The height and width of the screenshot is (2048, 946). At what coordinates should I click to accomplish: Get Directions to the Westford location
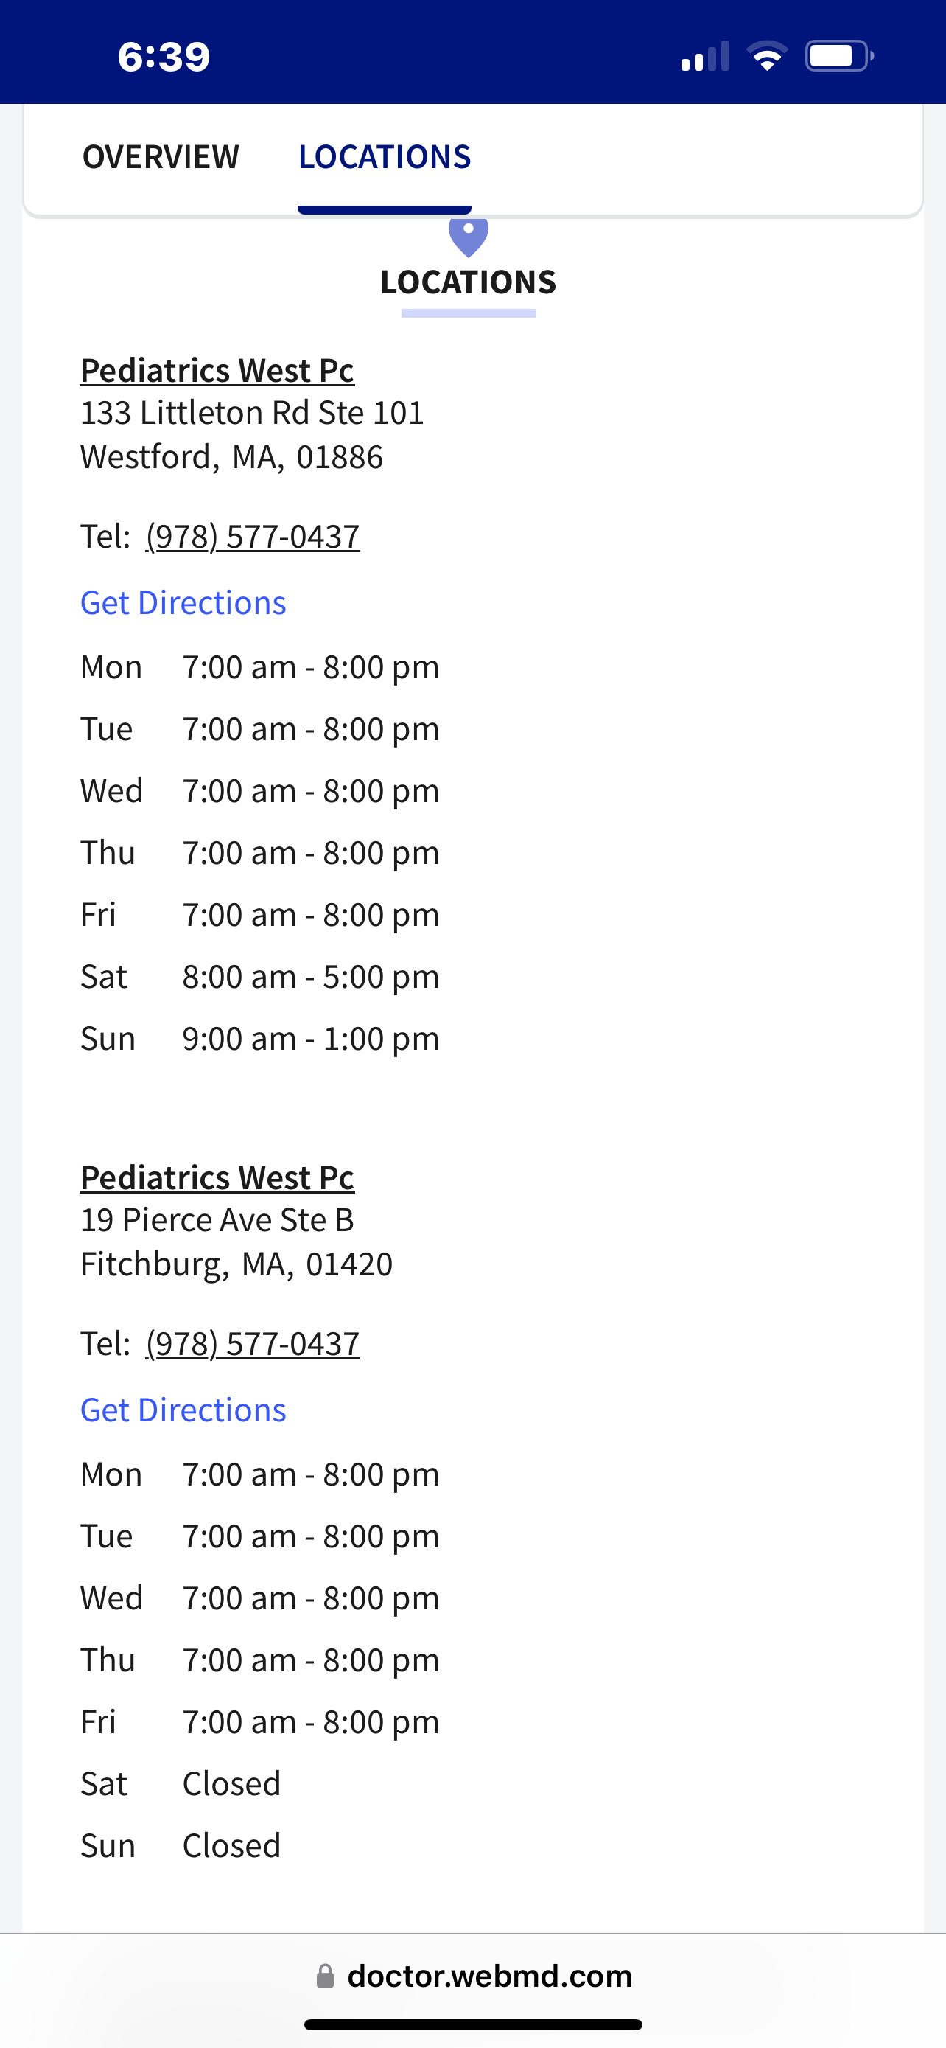pyautogui.click(x=183, y=602)
